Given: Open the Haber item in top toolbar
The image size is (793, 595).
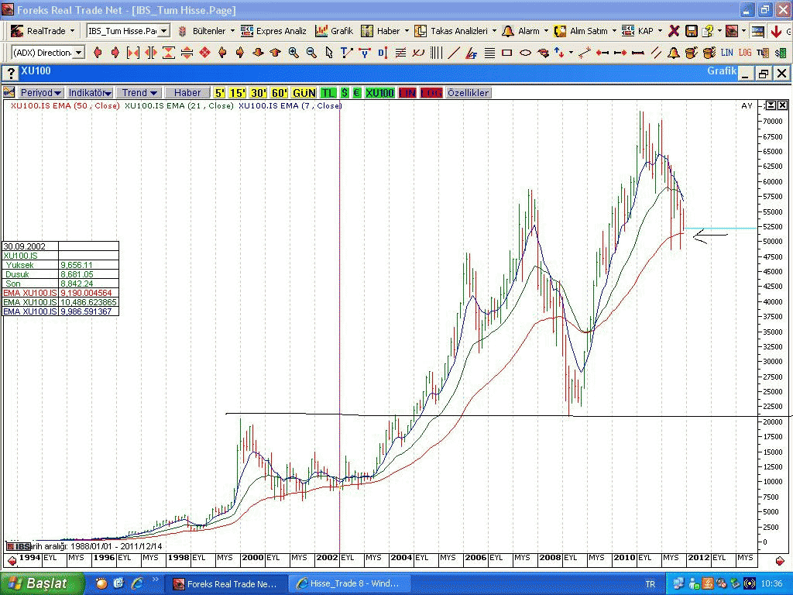Looking at the screenshot, I should [380, 31].
